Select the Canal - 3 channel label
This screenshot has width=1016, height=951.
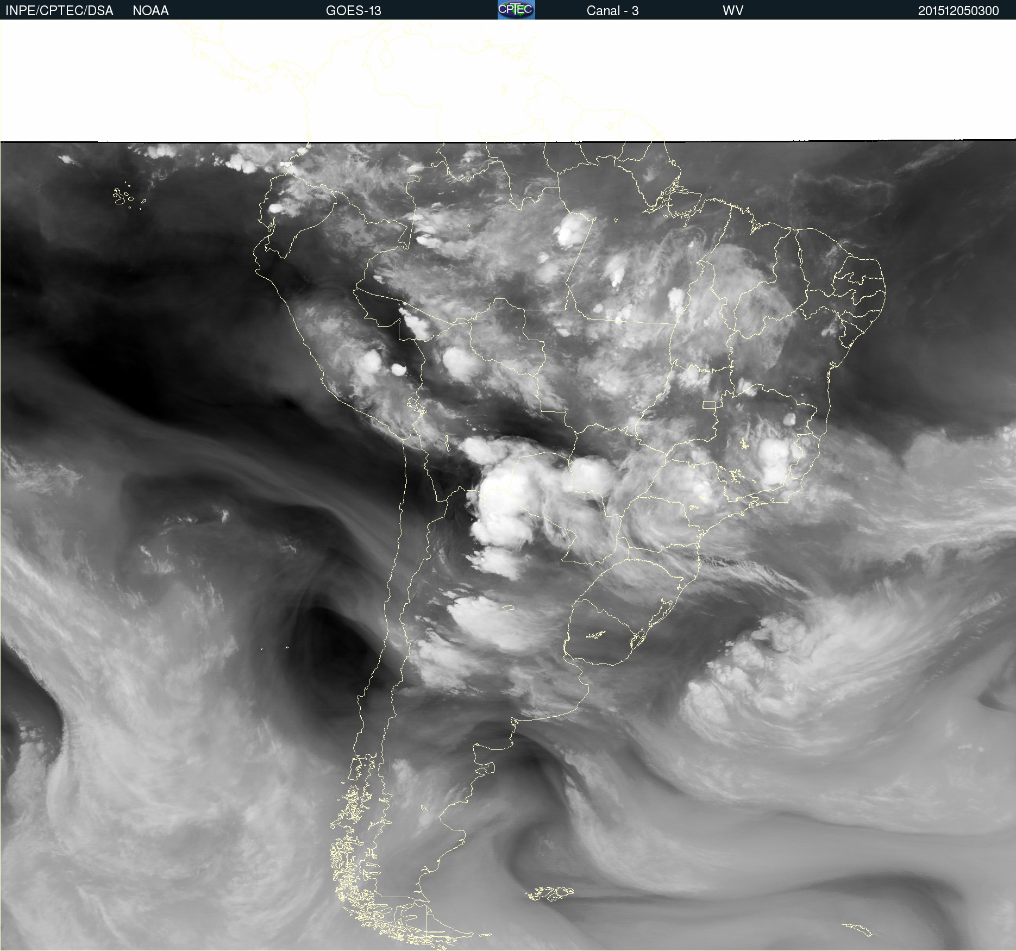[x=612, y=10]
